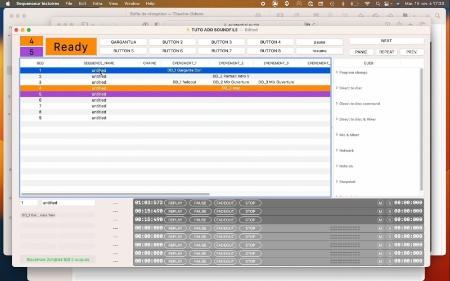Solo the player row showing 01:03:572

[389, 203]
